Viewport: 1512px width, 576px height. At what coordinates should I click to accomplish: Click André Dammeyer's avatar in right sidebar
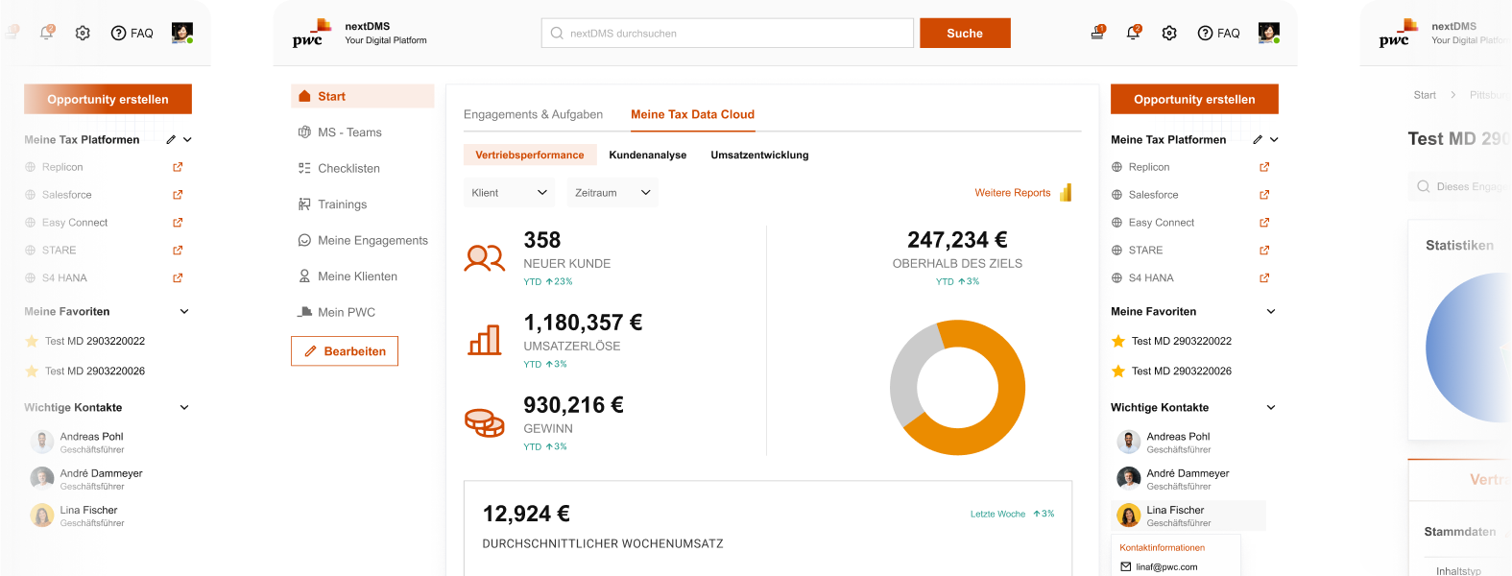1129,478
